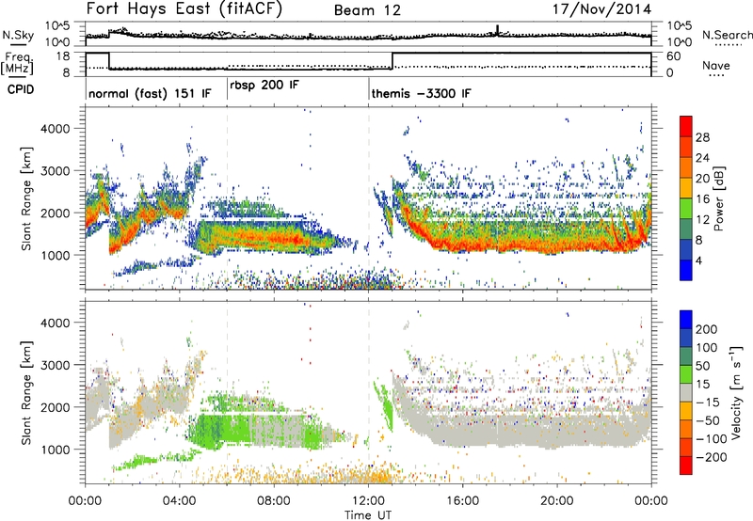
Task: Click the frequency step-up at 13:00 in Freq plot
Action: click(393, 60)
